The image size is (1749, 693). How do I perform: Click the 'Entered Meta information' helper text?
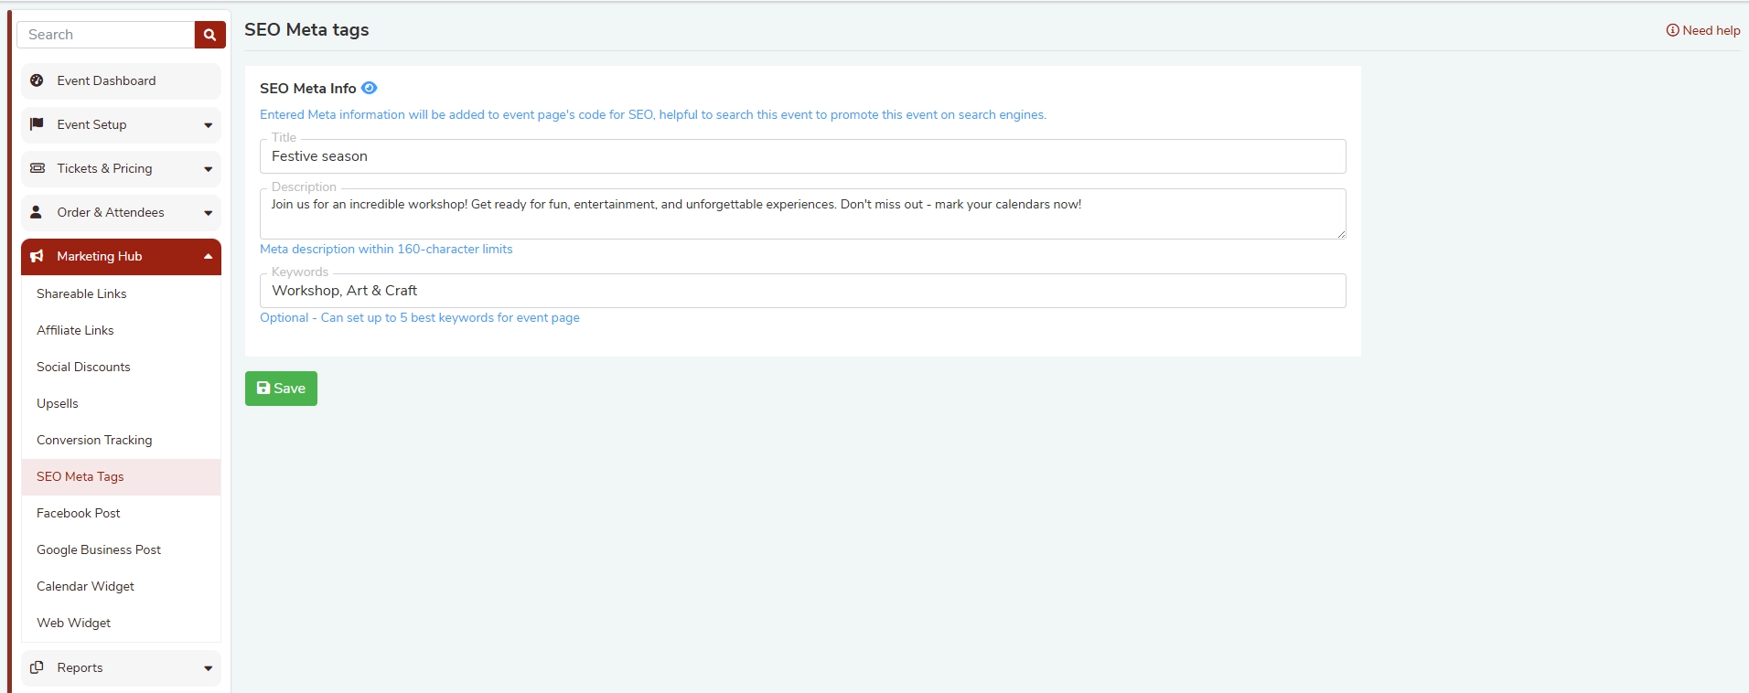tap(653, 114)
